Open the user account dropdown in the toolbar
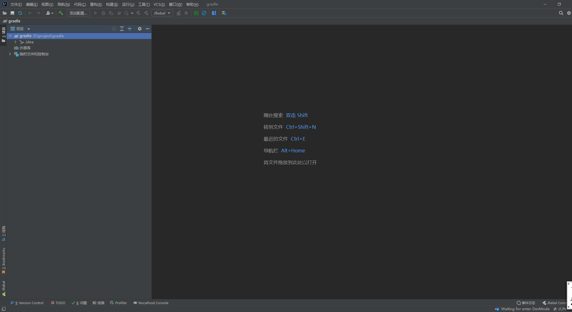The height and width of the screenshot is (312, 572). (50, 13)
